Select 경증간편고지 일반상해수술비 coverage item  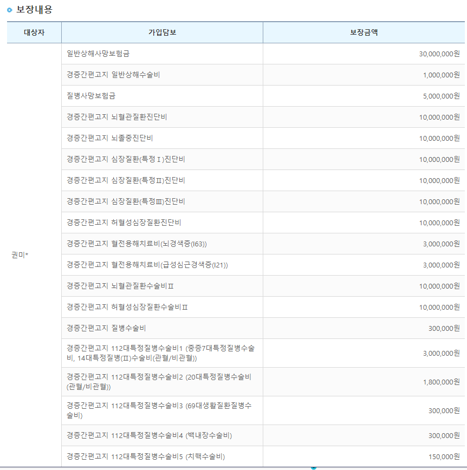tap(113, 75)
